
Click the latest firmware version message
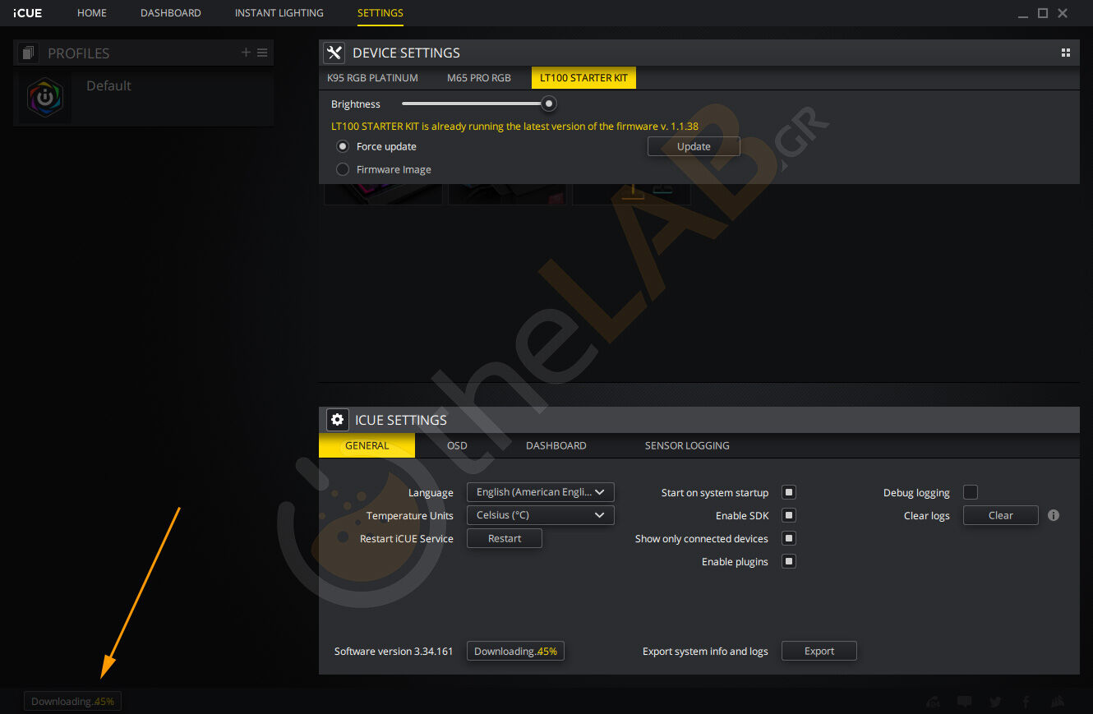[x=514, y=127]
